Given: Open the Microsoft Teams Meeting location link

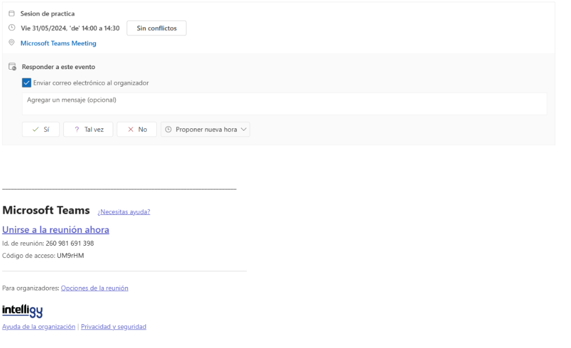Looking at the screenshot, I should coord(58,43).
